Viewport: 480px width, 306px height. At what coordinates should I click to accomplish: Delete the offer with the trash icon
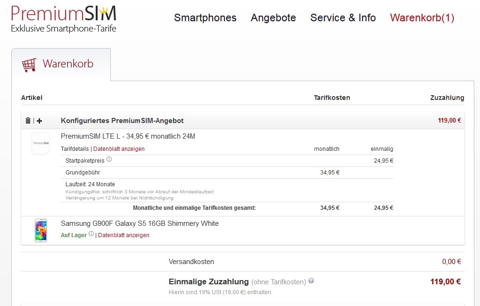point(28,121)
